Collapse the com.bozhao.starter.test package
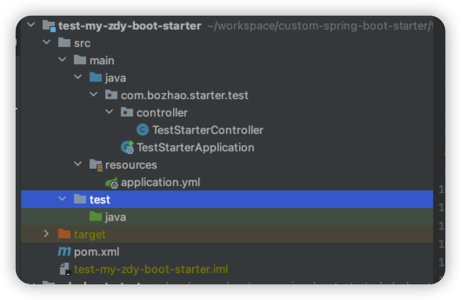Viewport: 461px width, 300px height. click(x=94, y=95)
